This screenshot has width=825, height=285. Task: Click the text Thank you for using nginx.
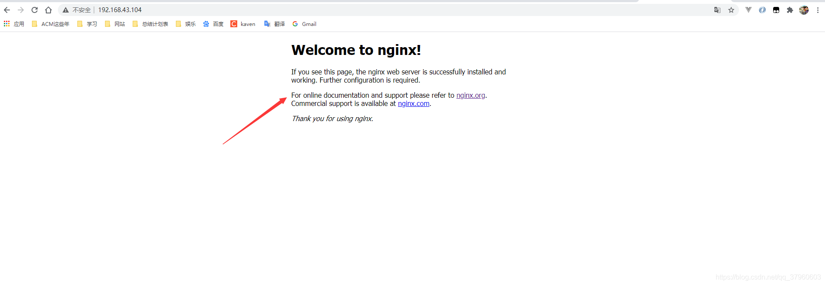click(x=332, y=118)
